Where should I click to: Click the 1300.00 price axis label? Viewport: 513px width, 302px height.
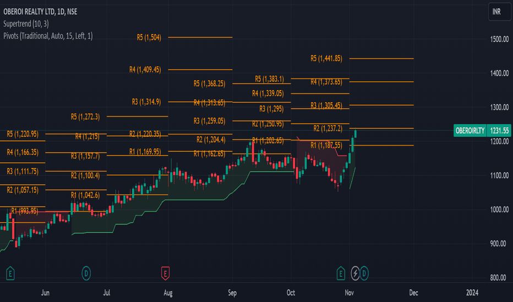(x=499, y=107)
